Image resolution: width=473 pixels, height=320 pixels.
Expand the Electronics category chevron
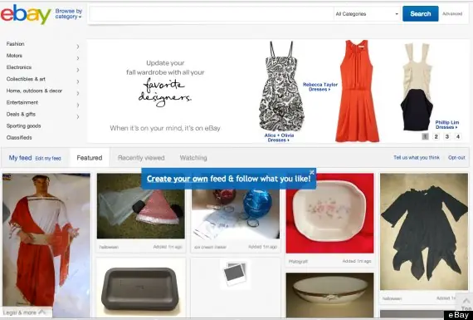pos(78,70)
